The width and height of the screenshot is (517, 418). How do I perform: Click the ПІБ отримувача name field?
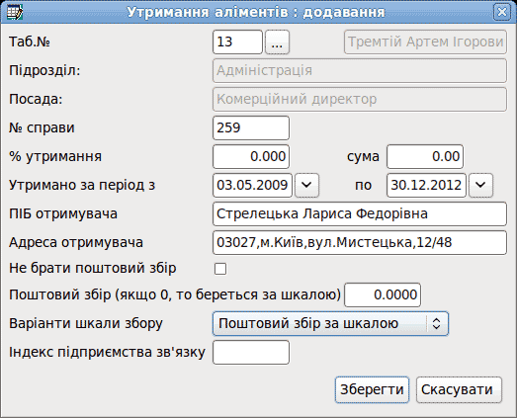click(x=360, y=214)
